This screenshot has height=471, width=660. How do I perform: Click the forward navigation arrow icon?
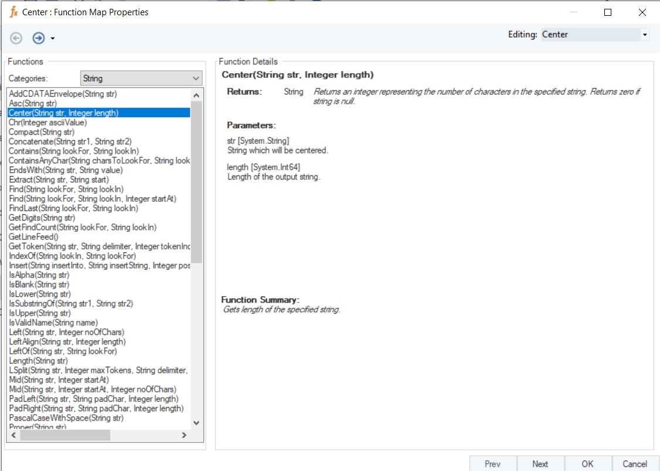point(39,38)
